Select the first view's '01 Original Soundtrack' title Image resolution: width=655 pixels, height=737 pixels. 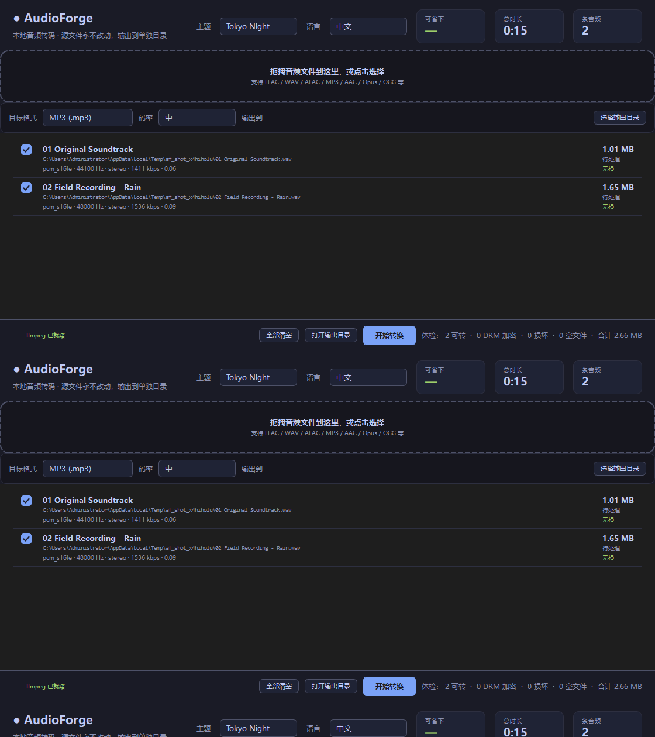tap(88, 149)
